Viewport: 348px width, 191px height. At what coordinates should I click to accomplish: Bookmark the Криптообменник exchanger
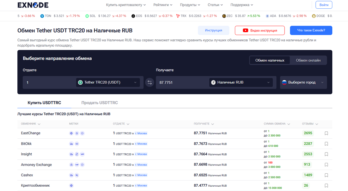pos(326,186)
